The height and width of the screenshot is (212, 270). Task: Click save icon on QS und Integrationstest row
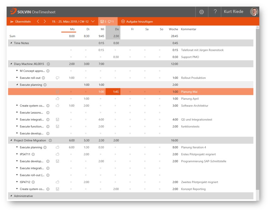click(58, 119)
